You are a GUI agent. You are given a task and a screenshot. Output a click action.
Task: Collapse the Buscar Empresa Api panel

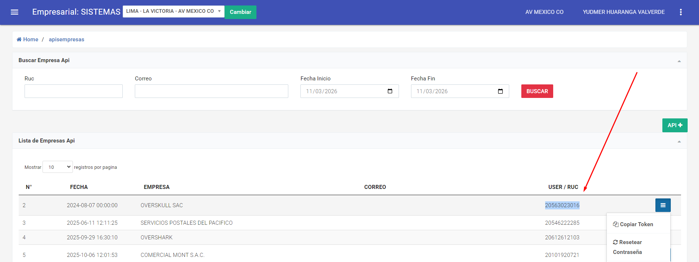tap(679, 61)
